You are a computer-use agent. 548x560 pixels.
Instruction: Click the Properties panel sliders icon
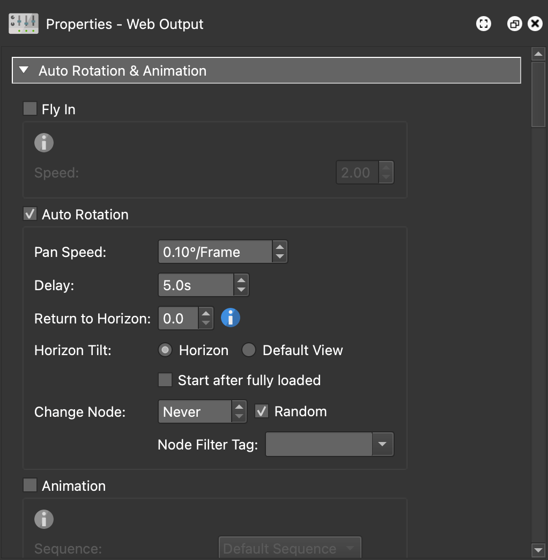coord(24,24)
